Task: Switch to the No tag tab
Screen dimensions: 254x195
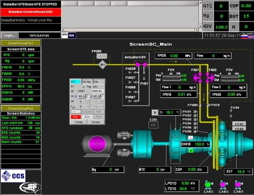Action: click(87, 81)
